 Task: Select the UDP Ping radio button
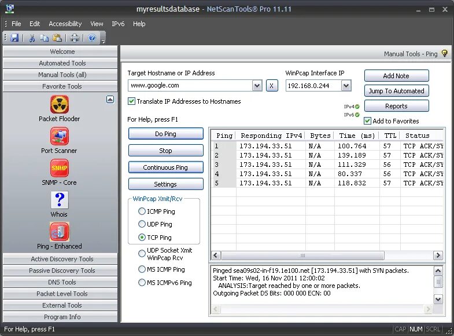click(142, 224)
